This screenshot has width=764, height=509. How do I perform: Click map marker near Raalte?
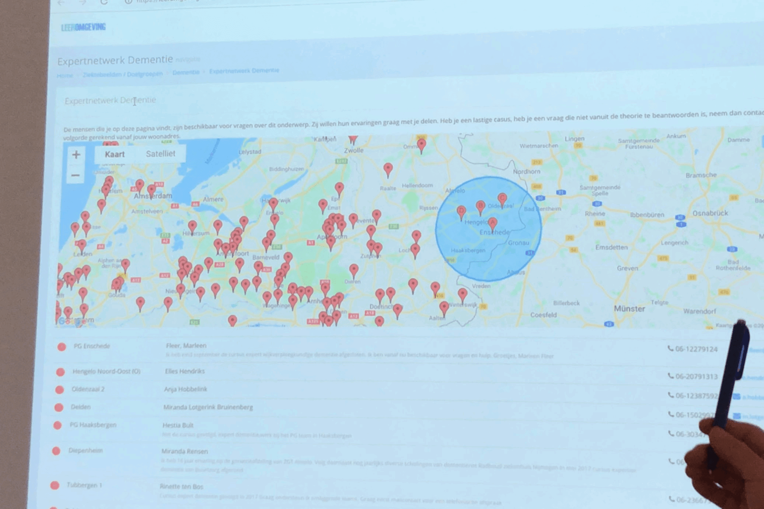(388, 170)
